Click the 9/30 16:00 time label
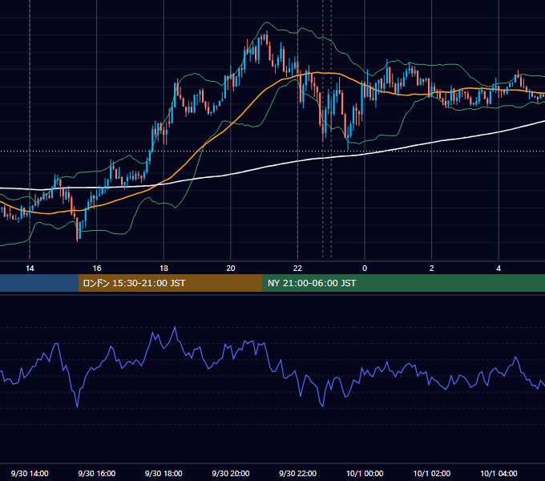 coord(97,473)
